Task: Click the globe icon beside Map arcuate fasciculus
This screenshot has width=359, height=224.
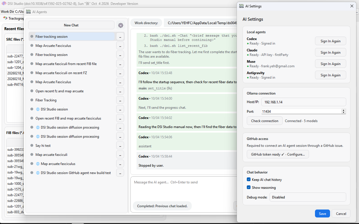Action: [38, 164]
